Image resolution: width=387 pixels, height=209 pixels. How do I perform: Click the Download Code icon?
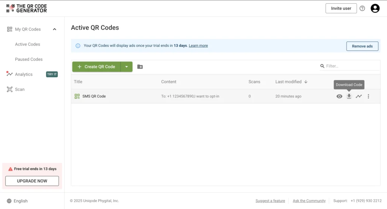pyautogui.click(x=349, y=96)
